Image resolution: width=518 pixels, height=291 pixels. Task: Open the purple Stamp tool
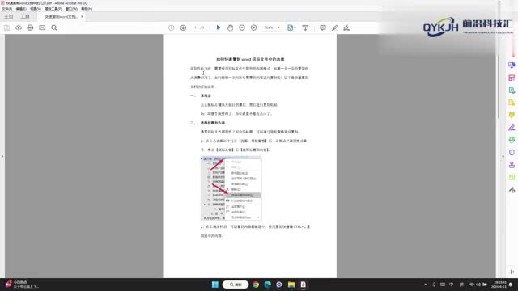coord(512,165)
